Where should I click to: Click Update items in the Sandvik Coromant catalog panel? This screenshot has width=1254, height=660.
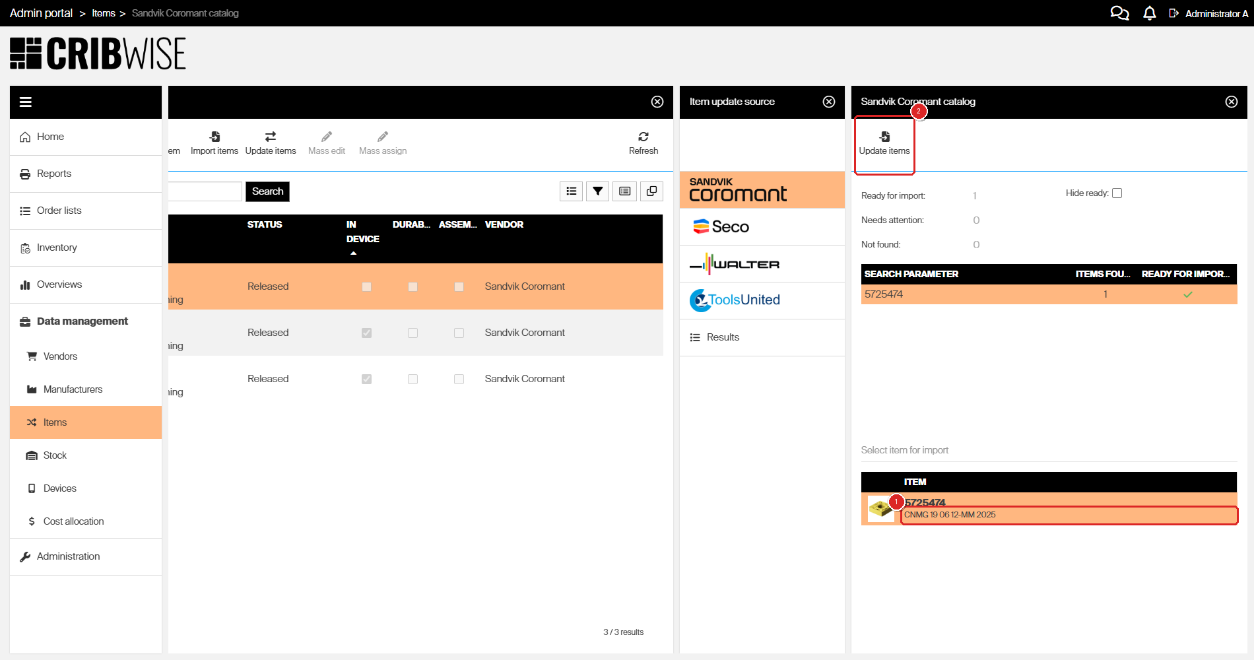(884, 143)
